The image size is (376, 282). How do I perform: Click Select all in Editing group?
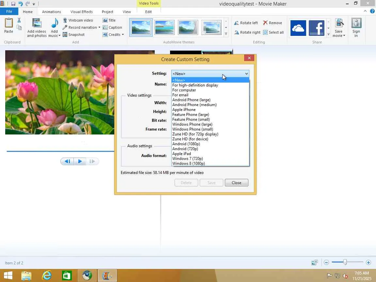point(274,32)
